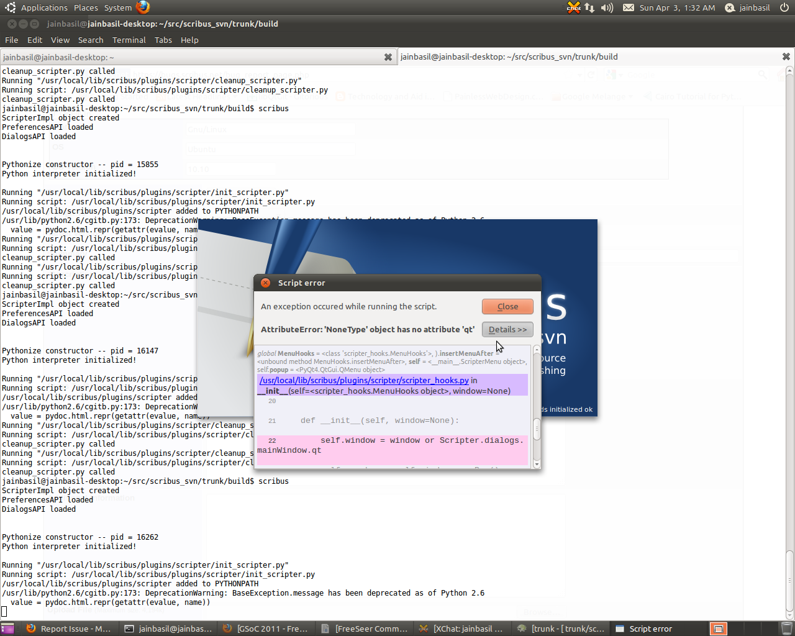Open the mail envelope indicator
Screen dimensions: 795x636
[629, 7]
